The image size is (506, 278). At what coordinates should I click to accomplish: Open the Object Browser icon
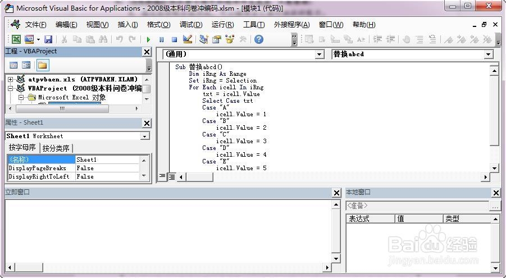pyautogui.click(x=230, y=39)
